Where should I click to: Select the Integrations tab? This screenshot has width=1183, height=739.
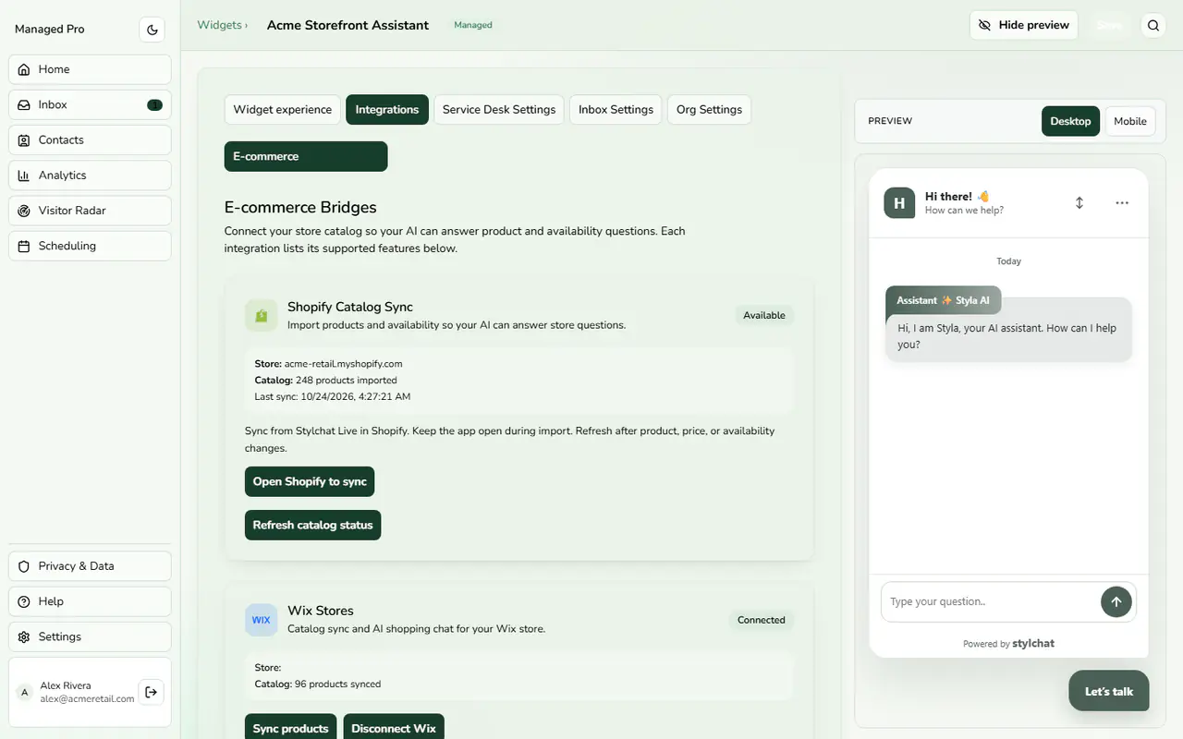coord(387,109)
